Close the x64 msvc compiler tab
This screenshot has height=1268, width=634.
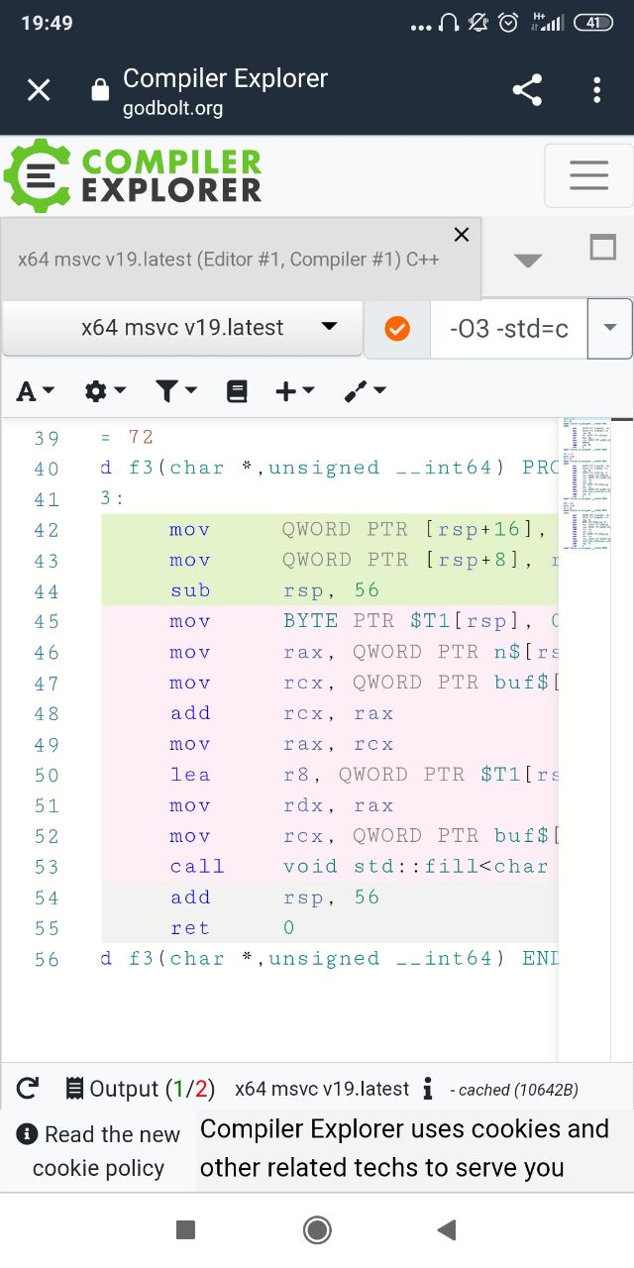pyautogui.click(x=461, y=235)
